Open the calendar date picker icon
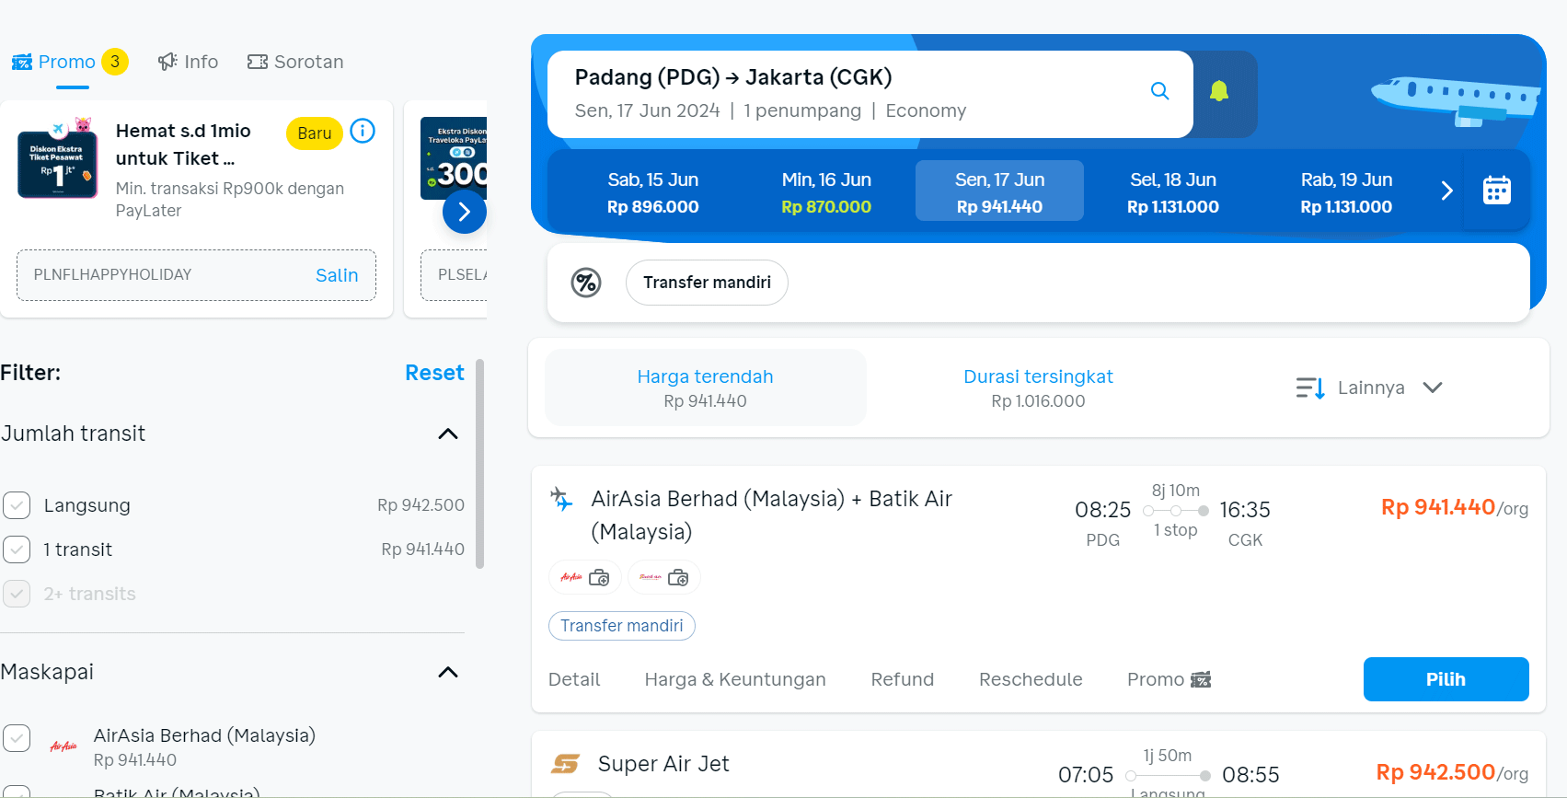The height and width of the screenshot is (798, 1567). click(1497, 191)
